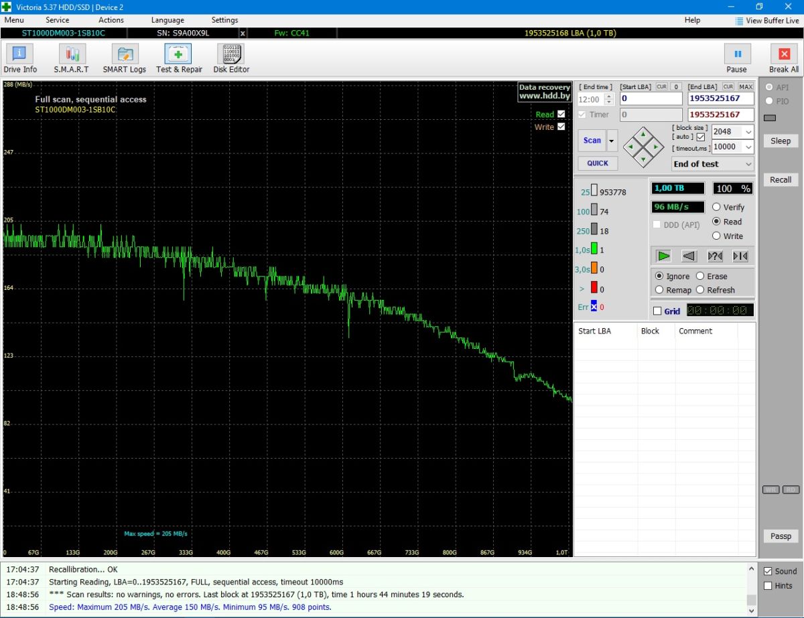804x618 pixels.
Task: Select the Remap radio button
Action: [659, 290]
